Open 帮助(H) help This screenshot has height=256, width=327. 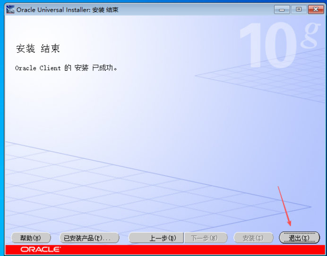31,238
